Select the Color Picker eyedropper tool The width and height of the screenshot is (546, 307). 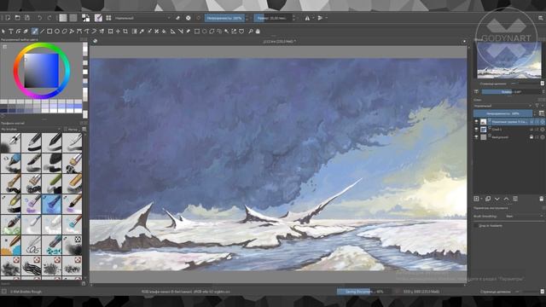point(142,32)
